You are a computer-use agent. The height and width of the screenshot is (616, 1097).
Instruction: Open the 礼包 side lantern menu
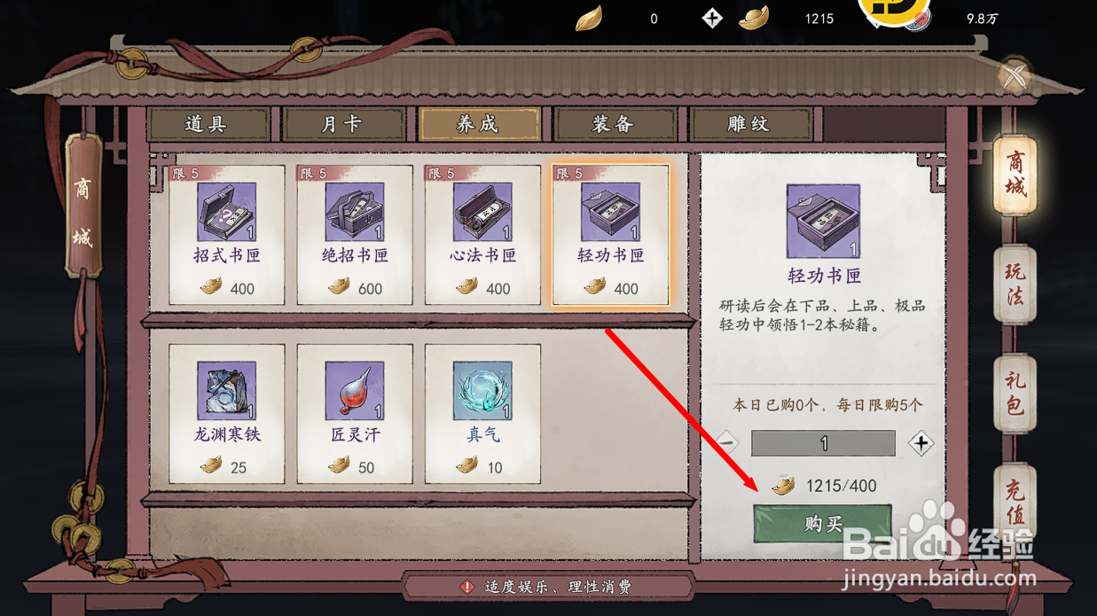pos(1015,394)
